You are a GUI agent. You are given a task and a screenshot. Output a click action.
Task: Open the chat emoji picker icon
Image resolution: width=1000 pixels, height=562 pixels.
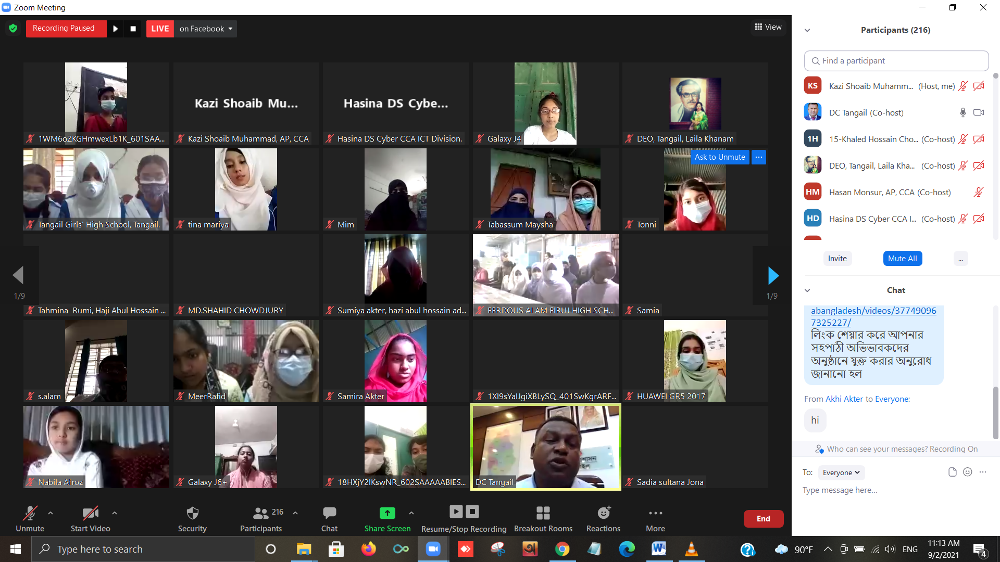point(968,472)
